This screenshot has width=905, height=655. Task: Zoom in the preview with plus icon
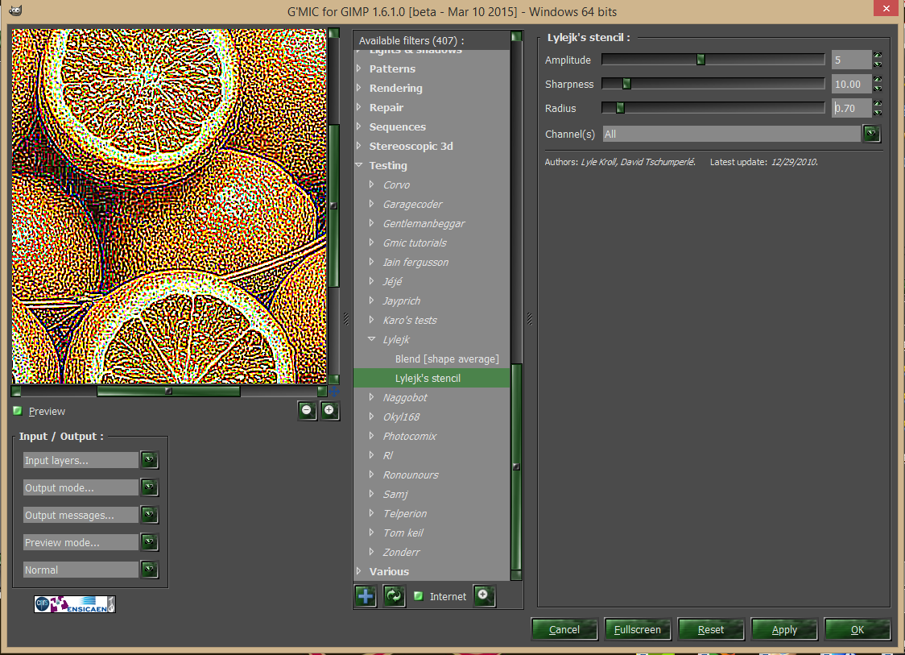pos(329,411)
